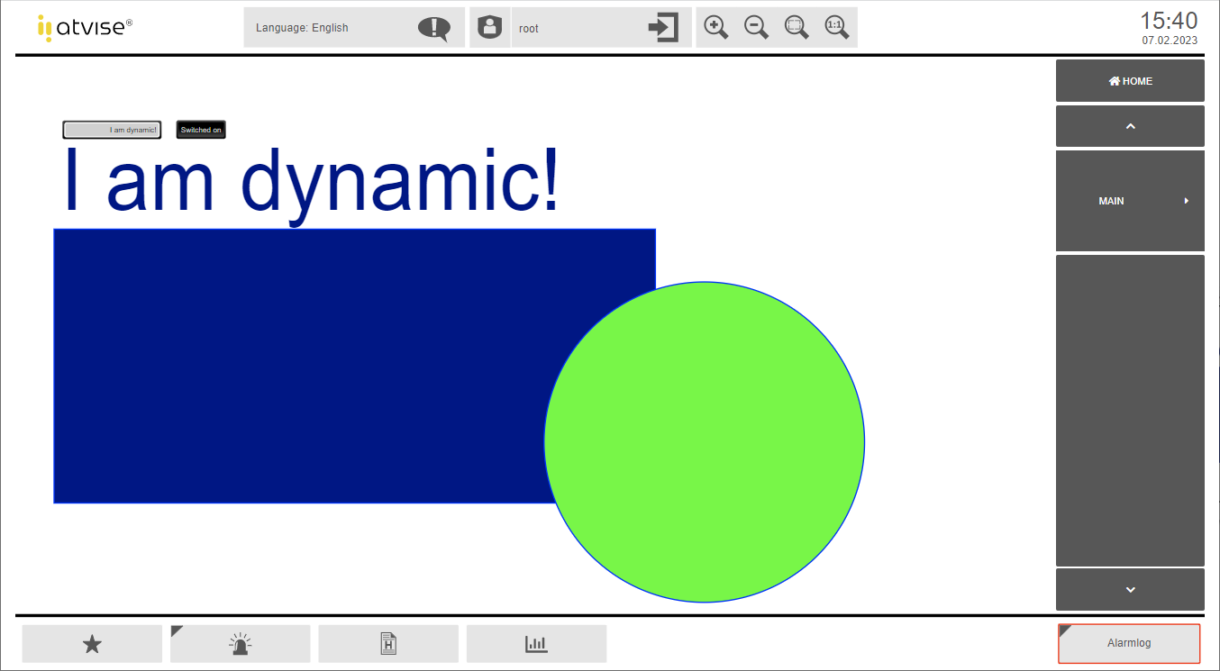Image resolution: width=1220 pixels, height=671 pixels.
Task: Click the fit-to-screen zoom icon
Action: click(x=797, y=27)
